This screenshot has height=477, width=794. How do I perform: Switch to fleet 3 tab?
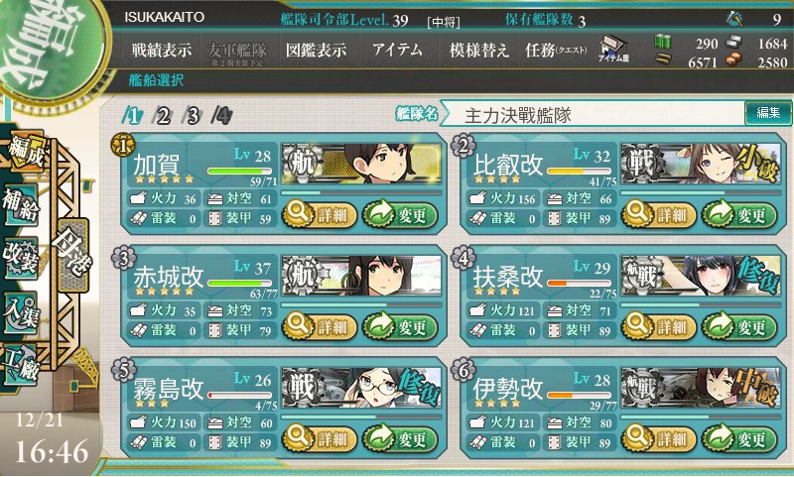point(192,116)
